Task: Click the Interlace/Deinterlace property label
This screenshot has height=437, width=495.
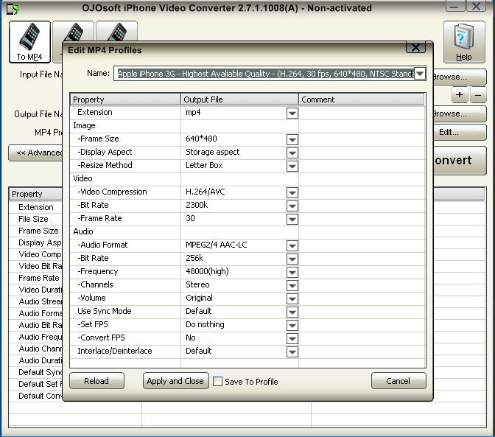Action: click(x=115, y=351)
